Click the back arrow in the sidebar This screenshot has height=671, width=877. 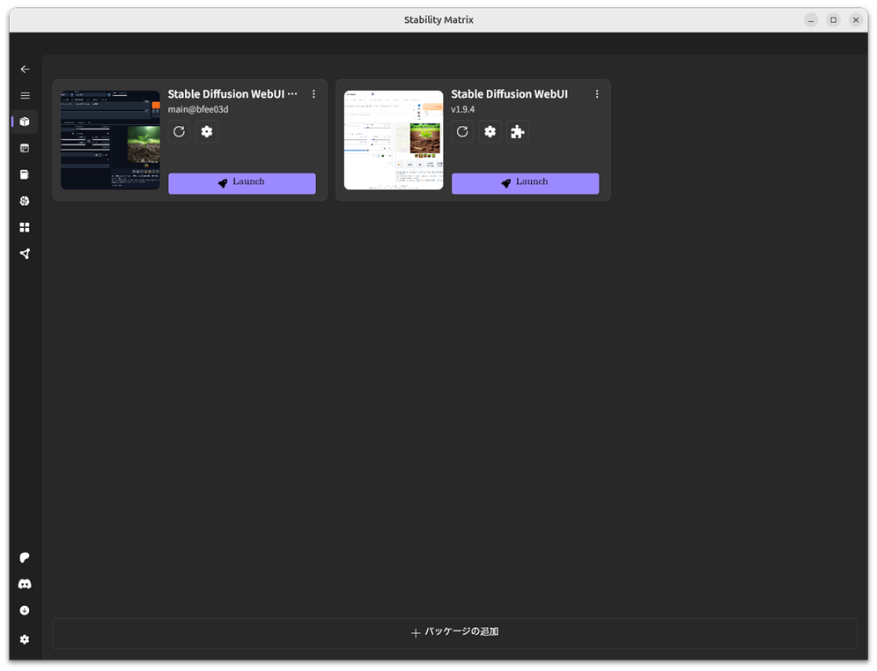[x=26, y=70]
